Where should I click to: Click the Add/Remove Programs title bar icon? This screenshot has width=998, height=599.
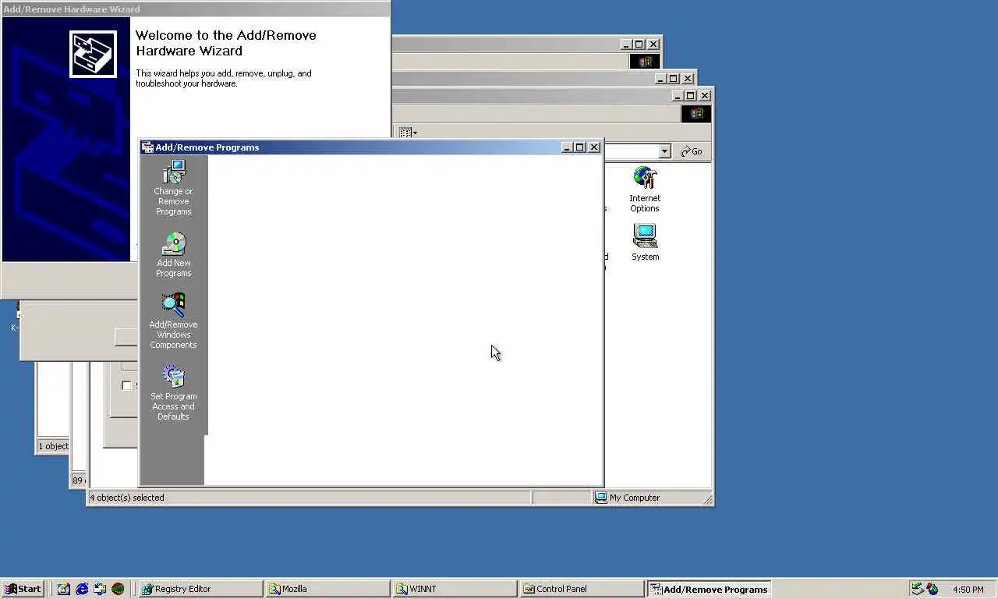coord(147,147)
